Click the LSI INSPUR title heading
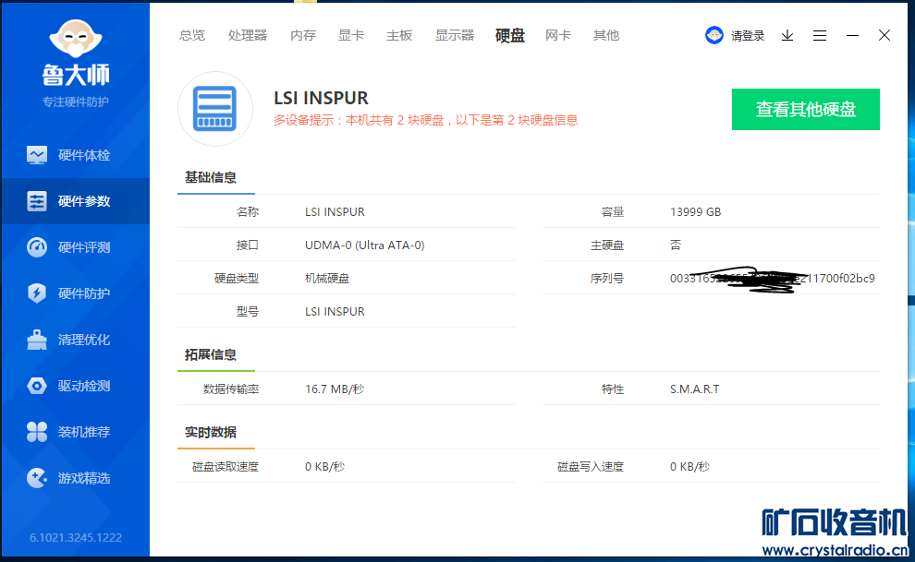The height and width of the screenshot is (562, 915). coord(321,98)
